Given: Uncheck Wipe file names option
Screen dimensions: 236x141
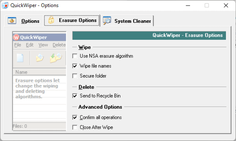Looking at the screenshot, I should tap(75, 66).
